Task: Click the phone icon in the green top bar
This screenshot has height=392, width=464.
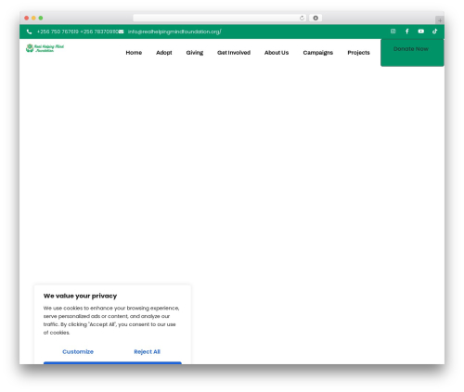Action: coord(29,32)
